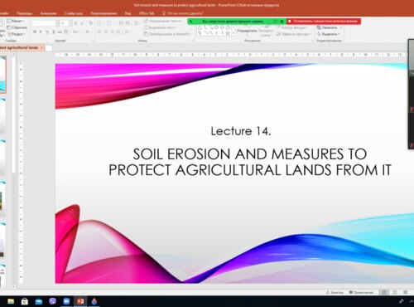This screenshot has width=414, height=307.
Task: Toggle strikethrough (abc) formatting
Action: (60, 32)
